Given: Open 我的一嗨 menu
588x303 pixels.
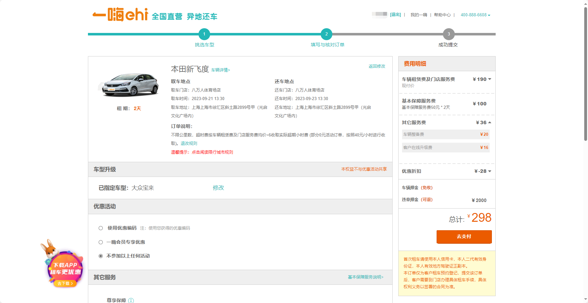Looking at the screenshot, I should (419, 15).
